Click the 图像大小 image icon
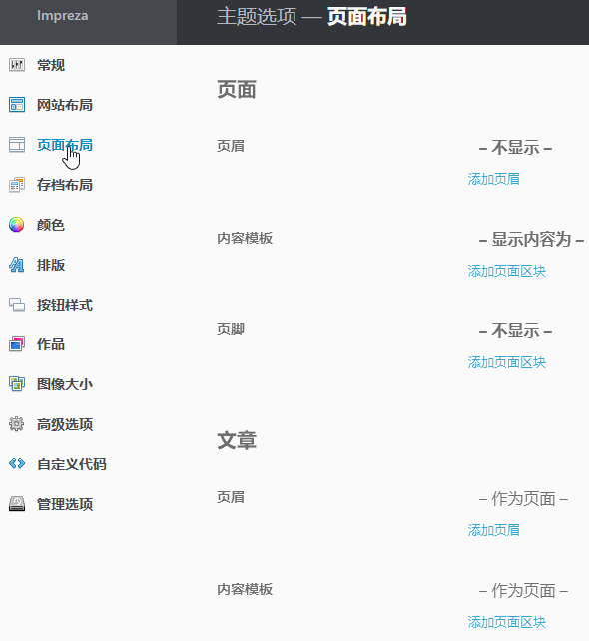 pyautogui.click(x=17, y=383)
